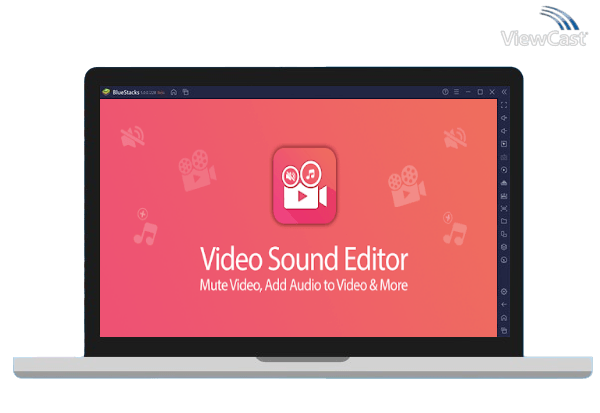
Task: Click "Mute Video, Add Audio to Video & More" text
Action: tap(304, 285)
